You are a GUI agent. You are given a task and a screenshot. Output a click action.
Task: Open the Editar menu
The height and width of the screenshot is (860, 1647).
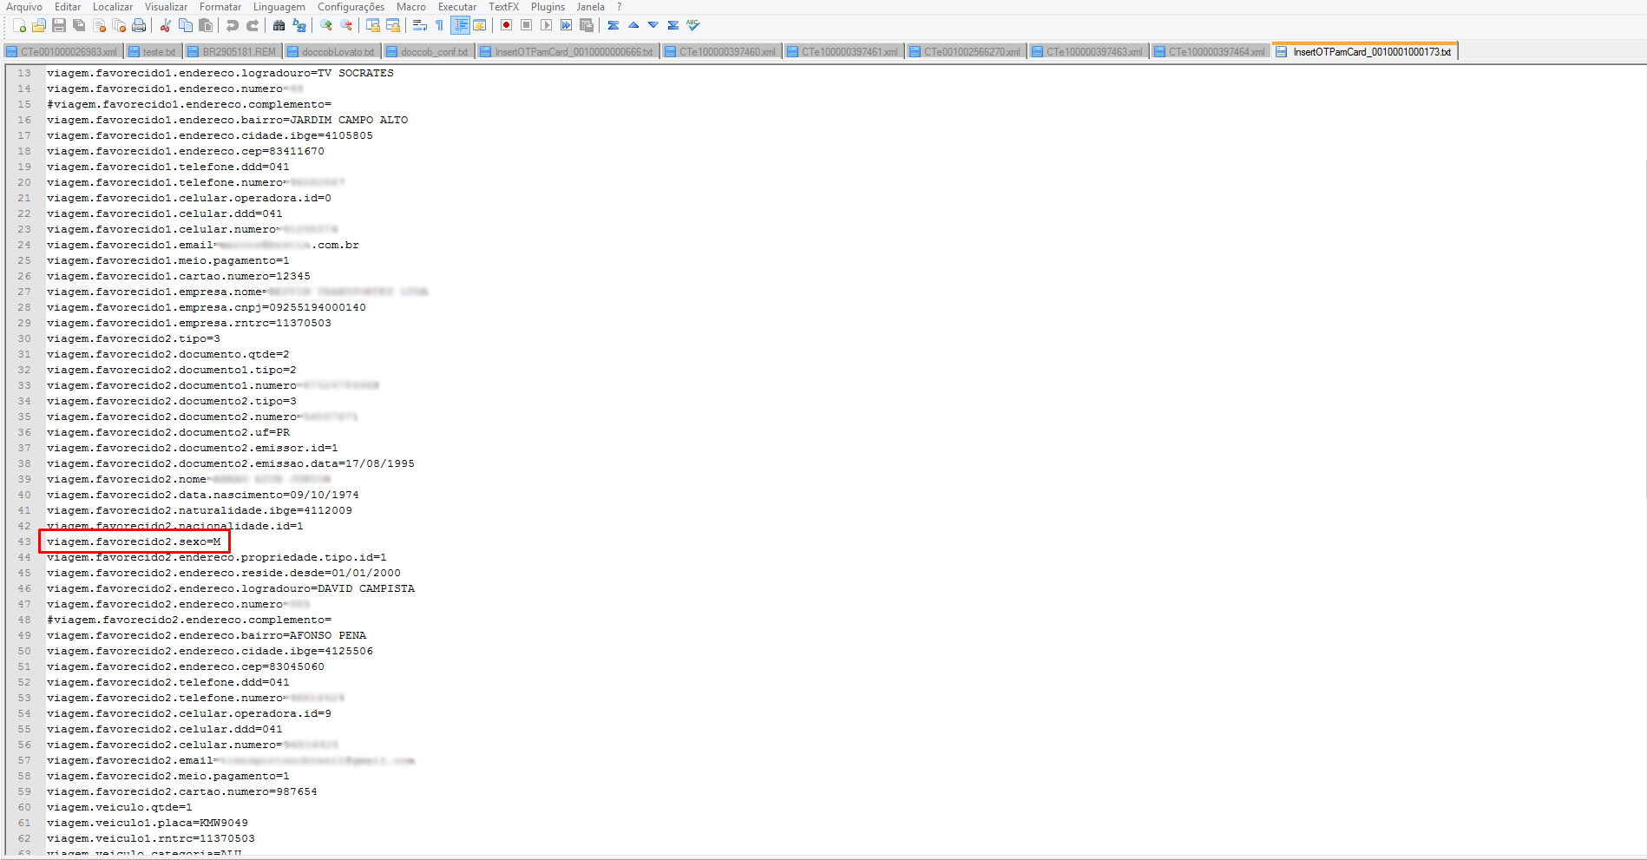click(x=68, y=7)
